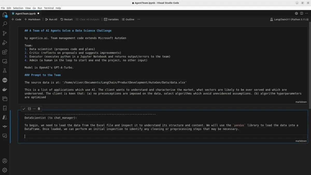Click the 'by agentico.ai.' line
Image resolution: width=311 pixels, height=175 pixels.
pos(75,38)
